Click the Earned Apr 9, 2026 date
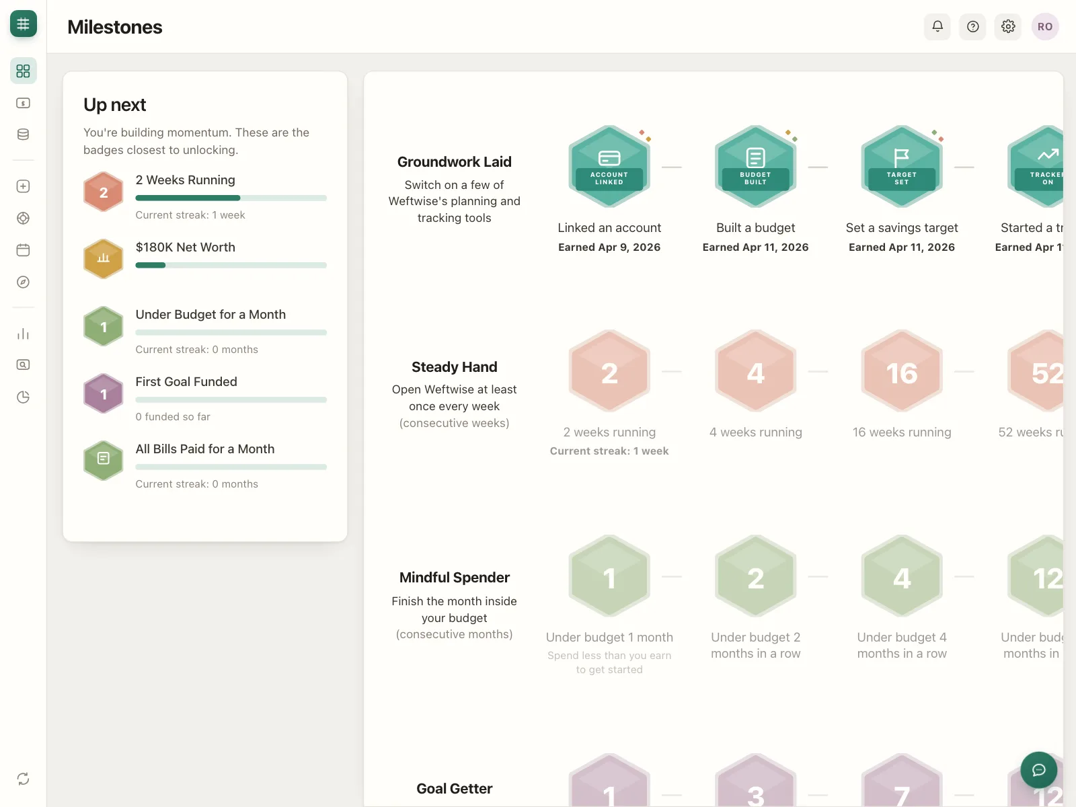The image size is (1076, 807). click(x=609, y=247)
